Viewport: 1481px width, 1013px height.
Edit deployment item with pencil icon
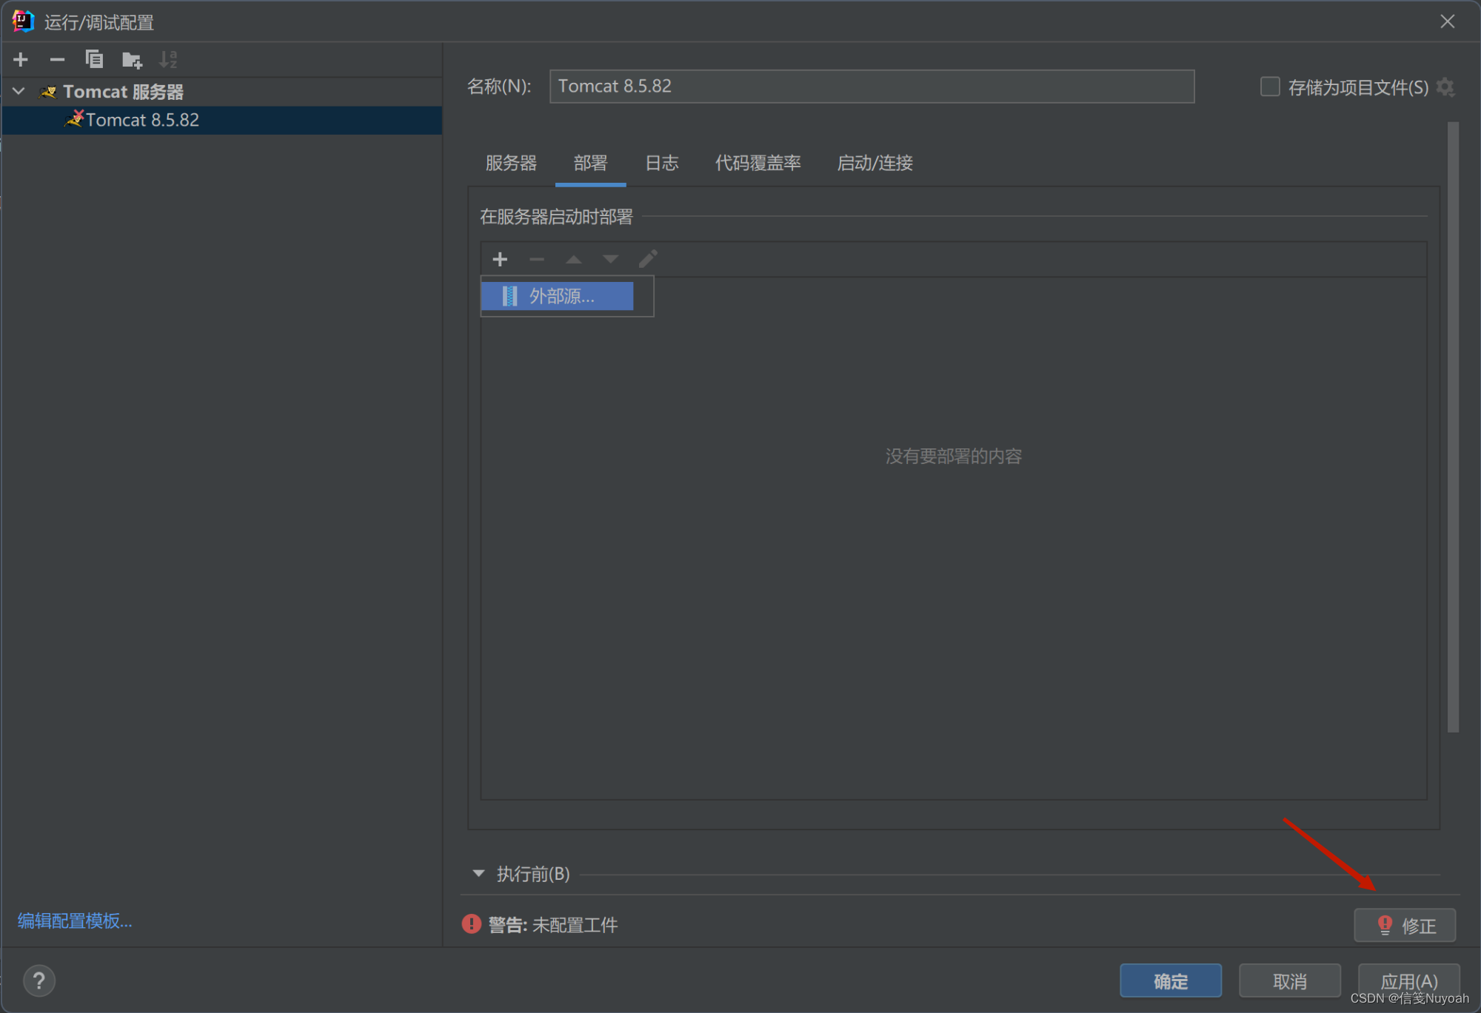tap(648, 259)
